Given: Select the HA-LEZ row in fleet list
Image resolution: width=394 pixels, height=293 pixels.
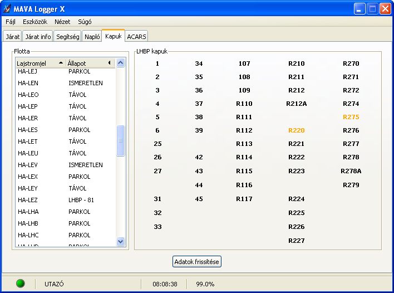Looking at the screenshot, I should click(66, 200).
